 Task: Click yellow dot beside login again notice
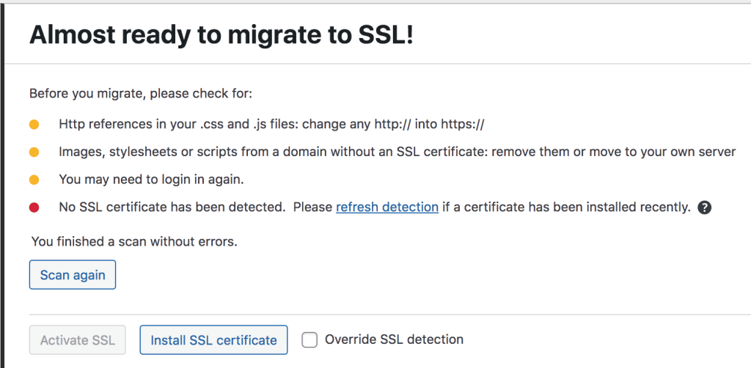[34, 180]
